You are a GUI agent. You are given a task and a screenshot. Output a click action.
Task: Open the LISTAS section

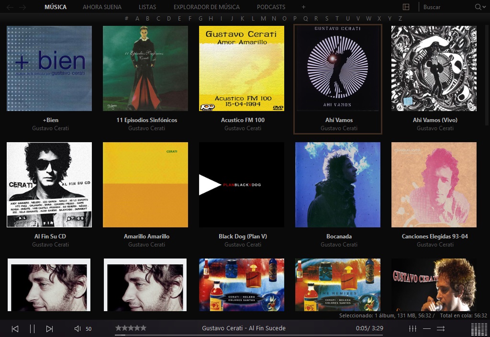pos(147,7)
